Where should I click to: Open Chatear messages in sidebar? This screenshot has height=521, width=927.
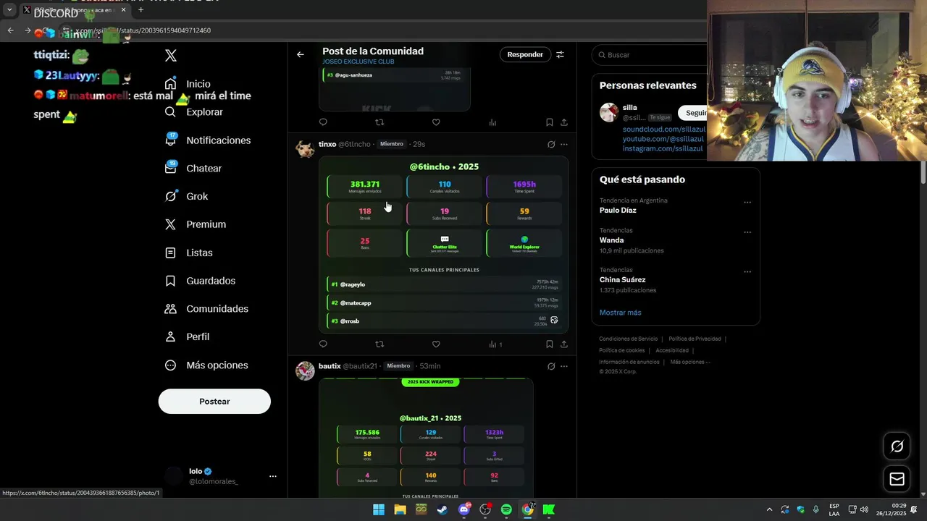[x=193, y=169]
